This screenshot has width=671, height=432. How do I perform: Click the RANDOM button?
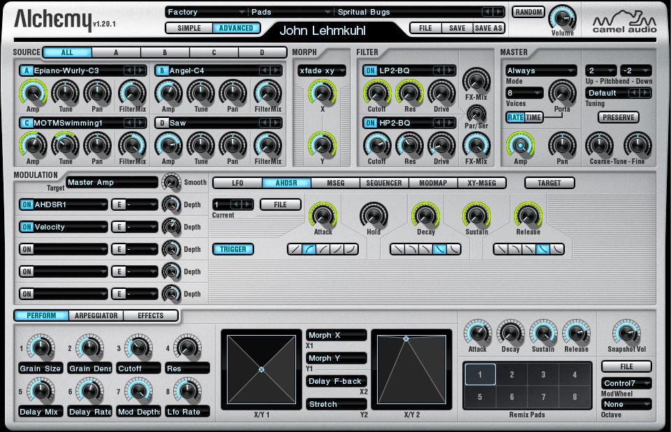529,12
